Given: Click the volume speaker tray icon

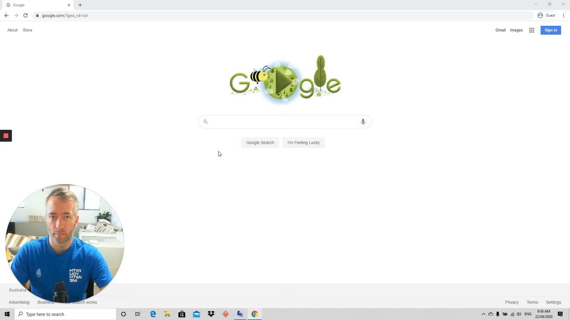Looking at the screenshot, I should 519,314.
